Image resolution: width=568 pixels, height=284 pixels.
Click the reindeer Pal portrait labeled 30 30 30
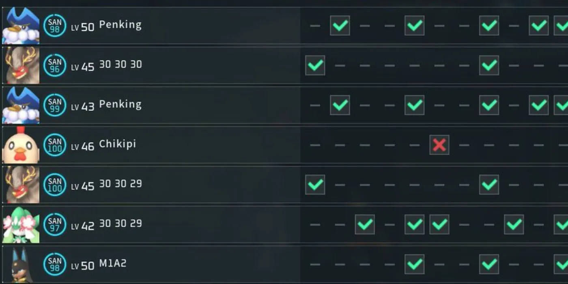coord(20,65)
